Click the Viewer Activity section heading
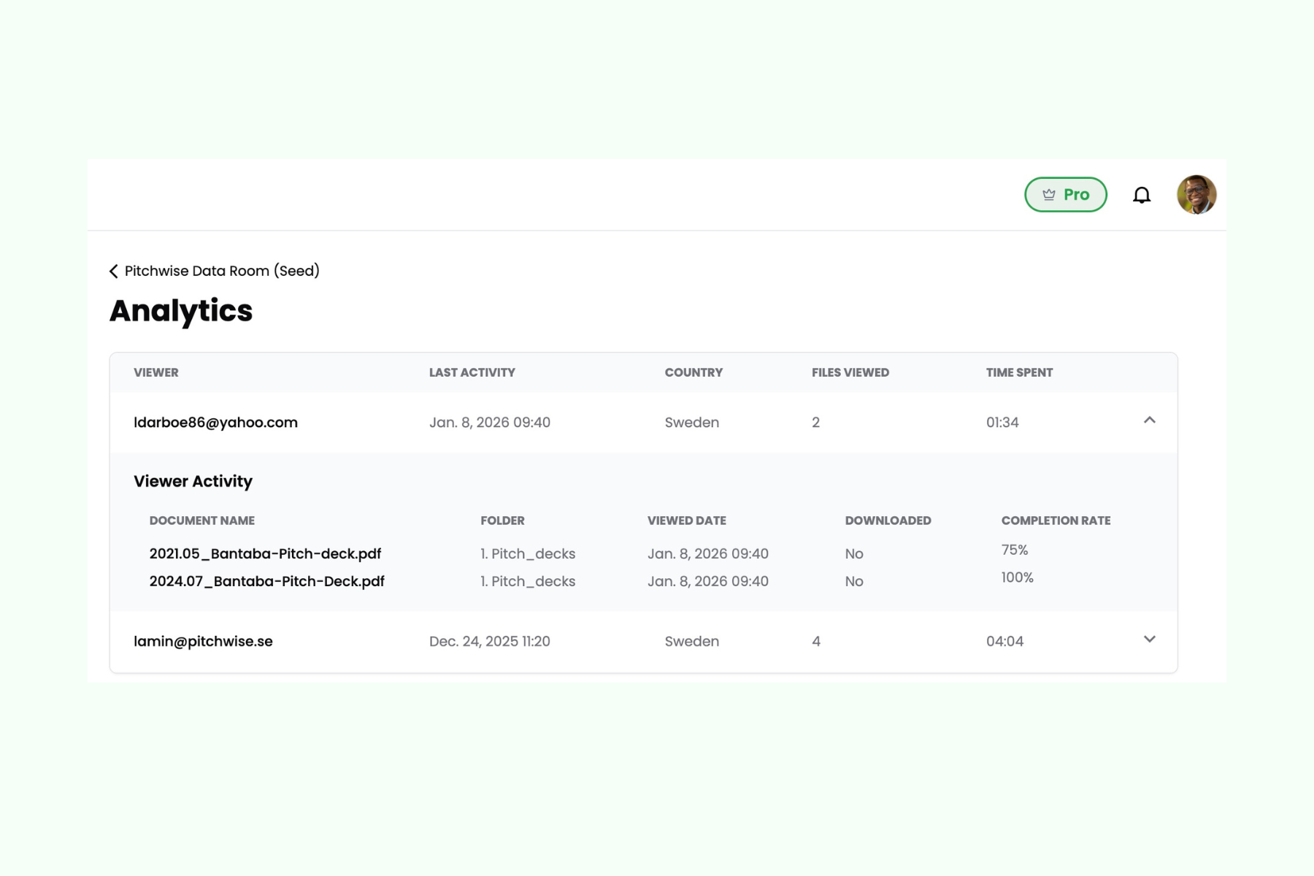This screenshot has height=876, width=1314. pos(193,481)
